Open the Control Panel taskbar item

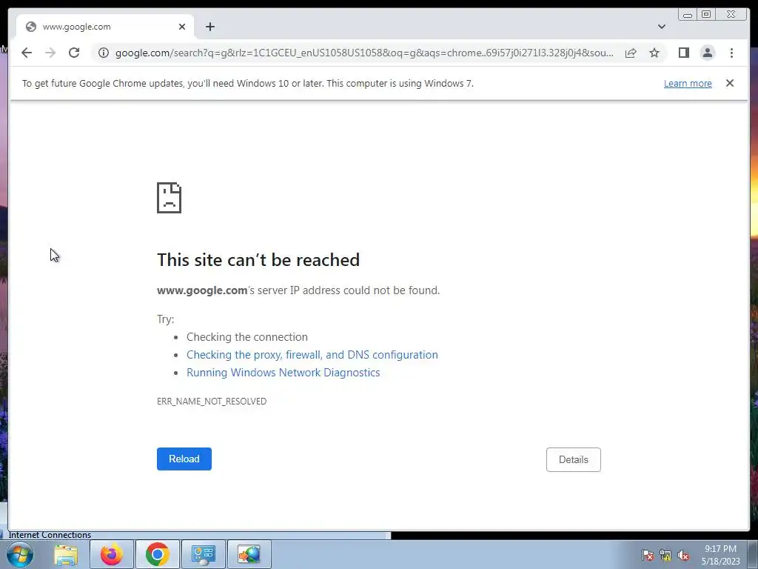point(203,554)
